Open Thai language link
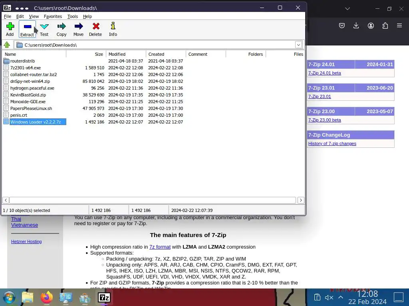Image resolution: width=409 pixels, height=306 pixels. [16, 219]
